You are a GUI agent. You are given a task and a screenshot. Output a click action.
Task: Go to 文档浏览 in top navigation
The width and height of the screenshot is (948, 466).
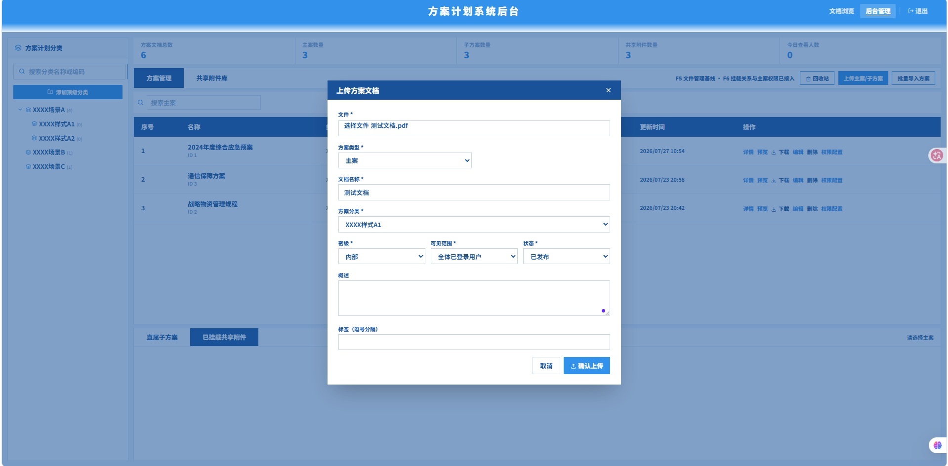(x=841, y=11)
